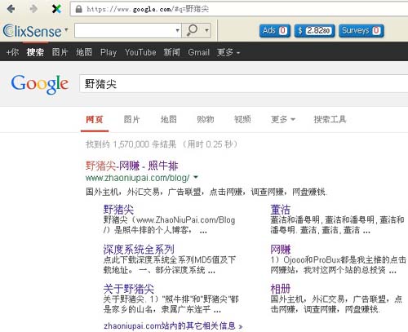Switch to the 图片 results tab
This screenshot has height=332, width=408.
[x=131, y=119]
